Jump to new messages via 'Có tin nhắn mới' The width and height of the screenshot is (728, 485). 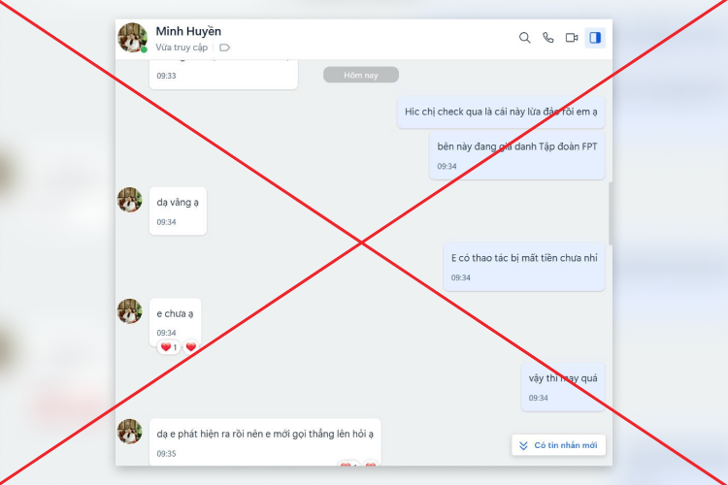tap(558, 445)
